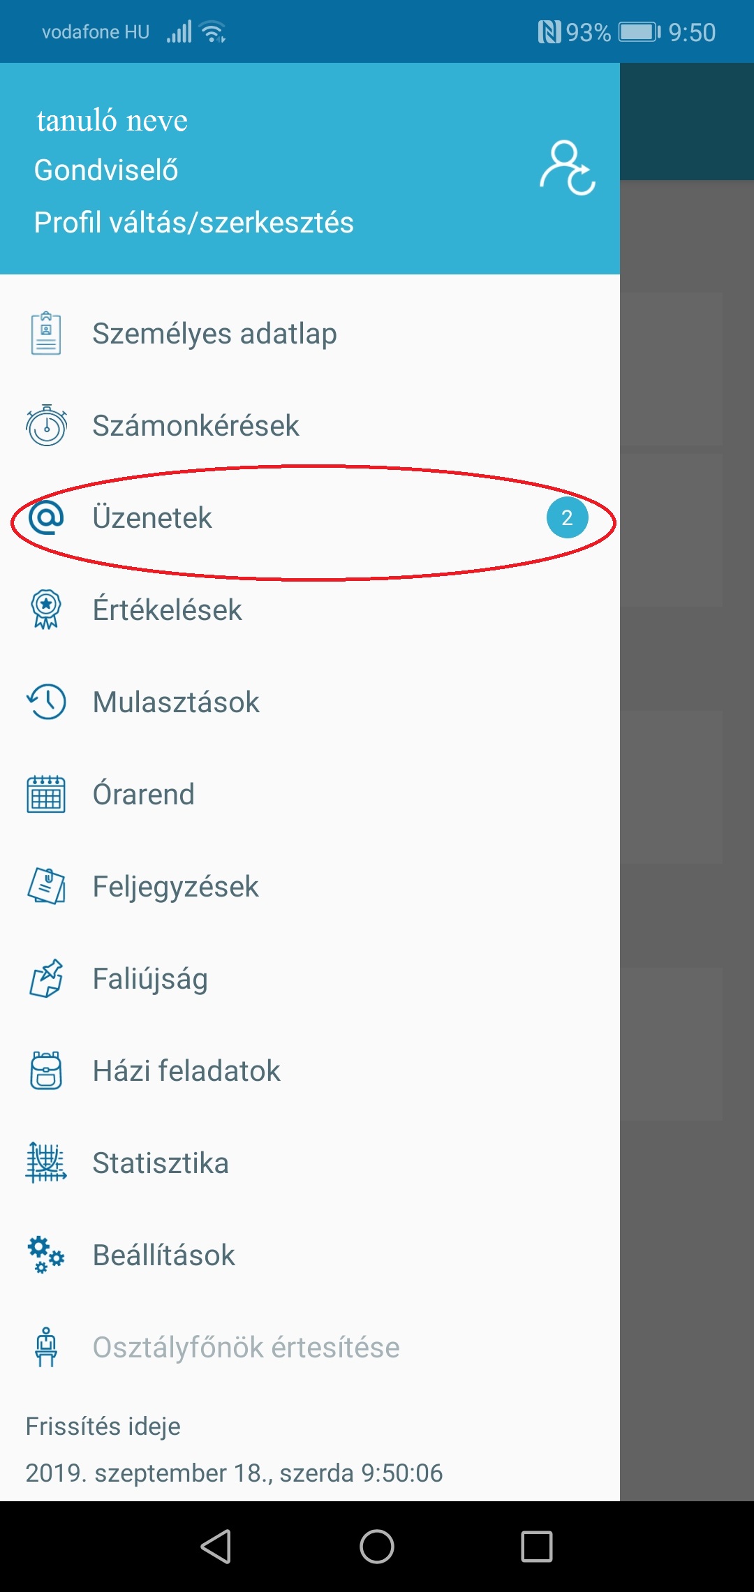This screenshot has height=1592, width=754.
Task: Tap the Értékelések ribbon badge icon
Action: tap(46, 610)
